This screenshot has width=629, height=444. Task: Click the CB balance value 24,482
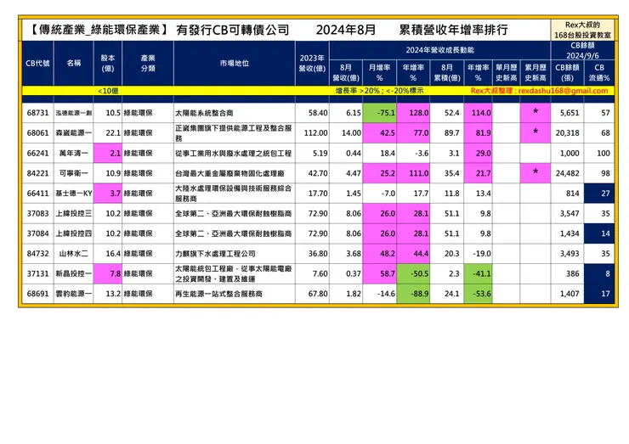tap(567, 173)
